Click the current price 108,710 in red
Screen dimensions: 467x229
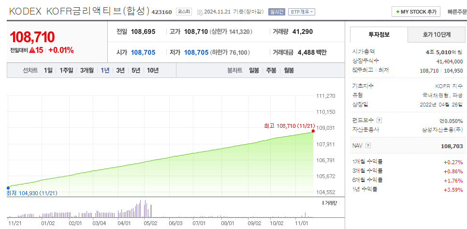pos(32,37)
